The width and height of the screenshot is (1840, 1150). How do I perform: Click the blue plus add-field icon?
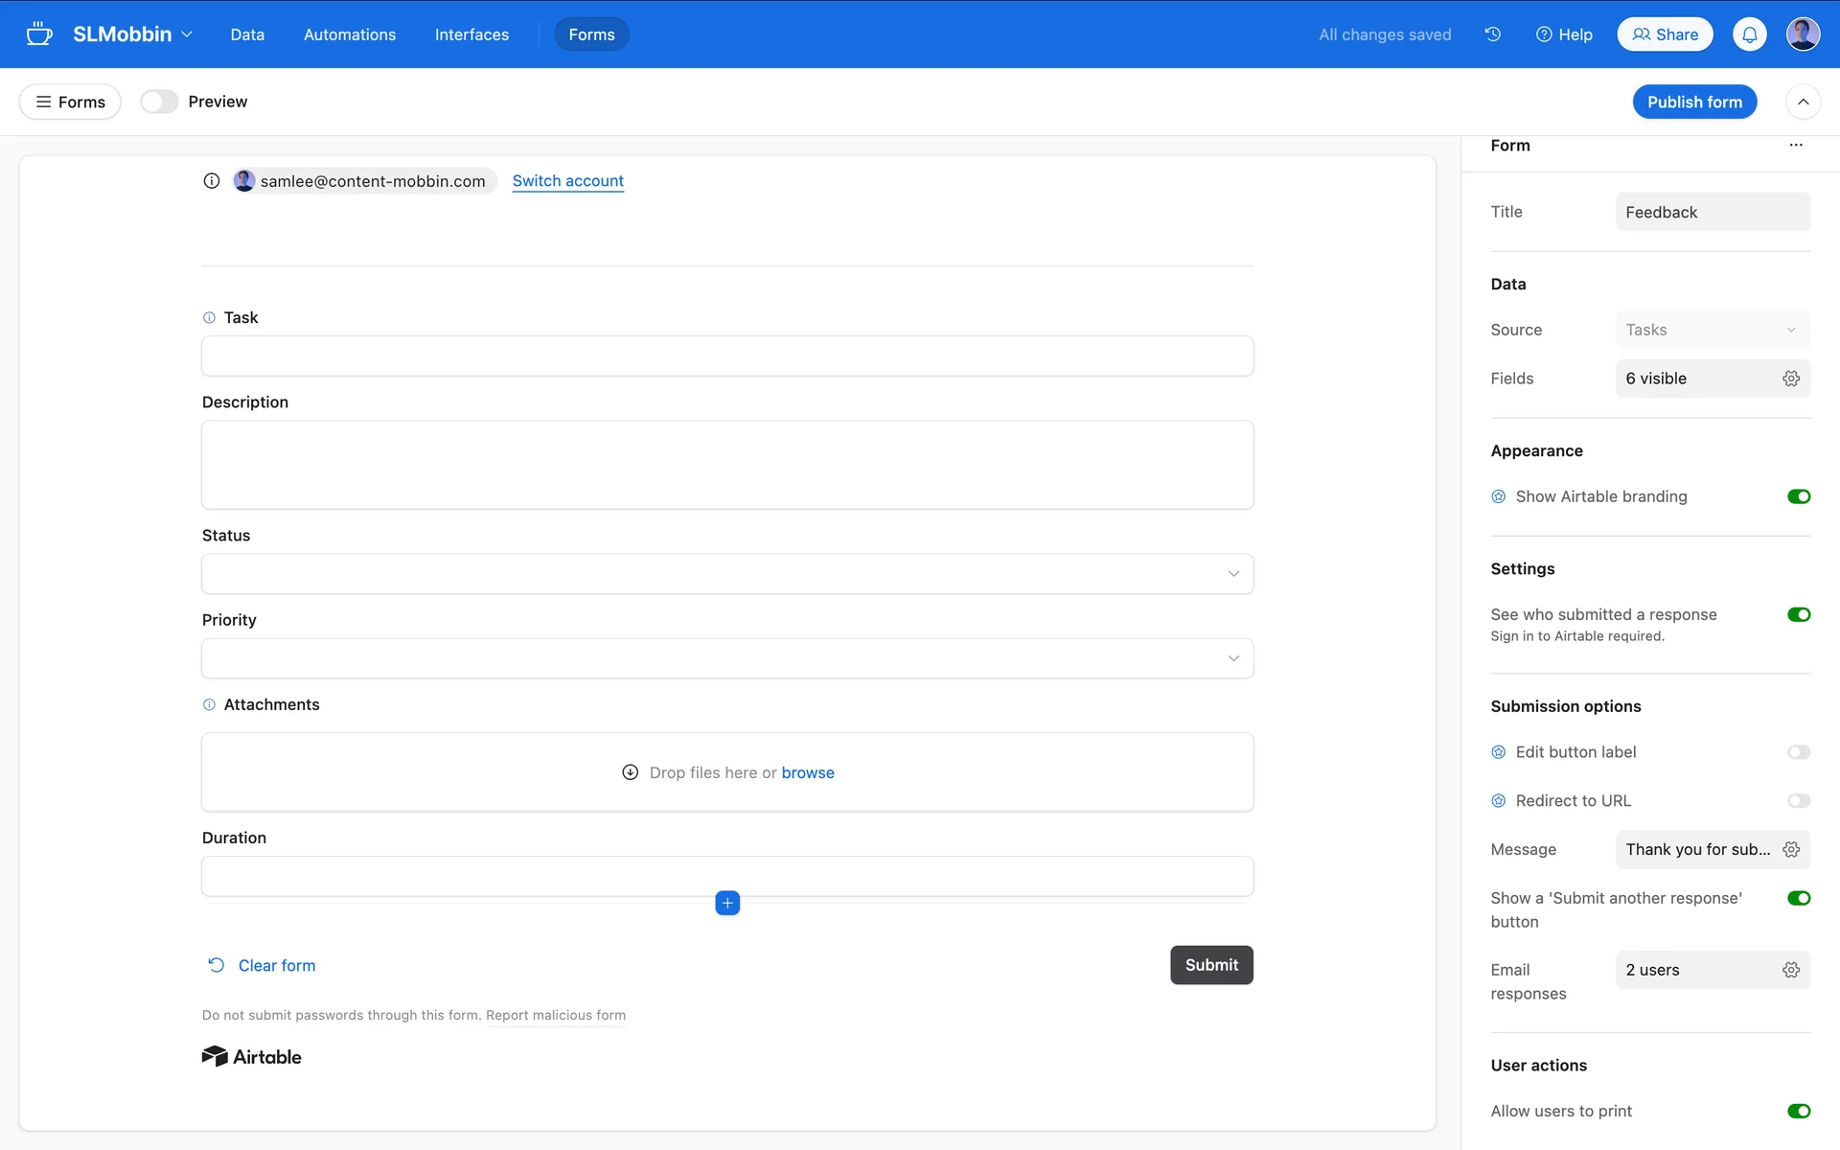click(727, 903)
